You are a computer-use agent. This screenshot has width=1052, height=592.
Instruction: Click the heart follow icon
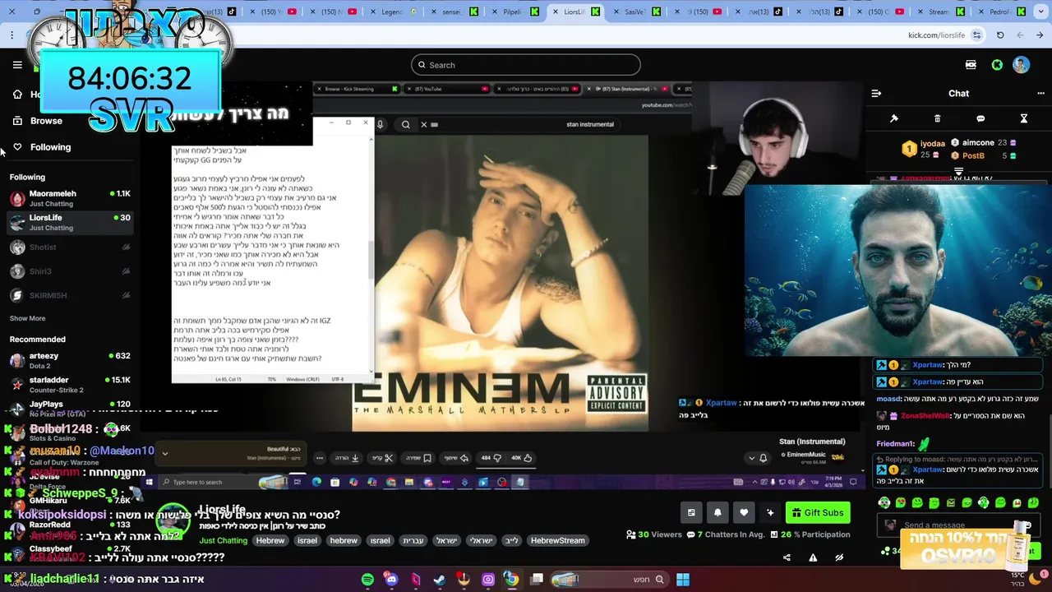[x=744, y=512]
